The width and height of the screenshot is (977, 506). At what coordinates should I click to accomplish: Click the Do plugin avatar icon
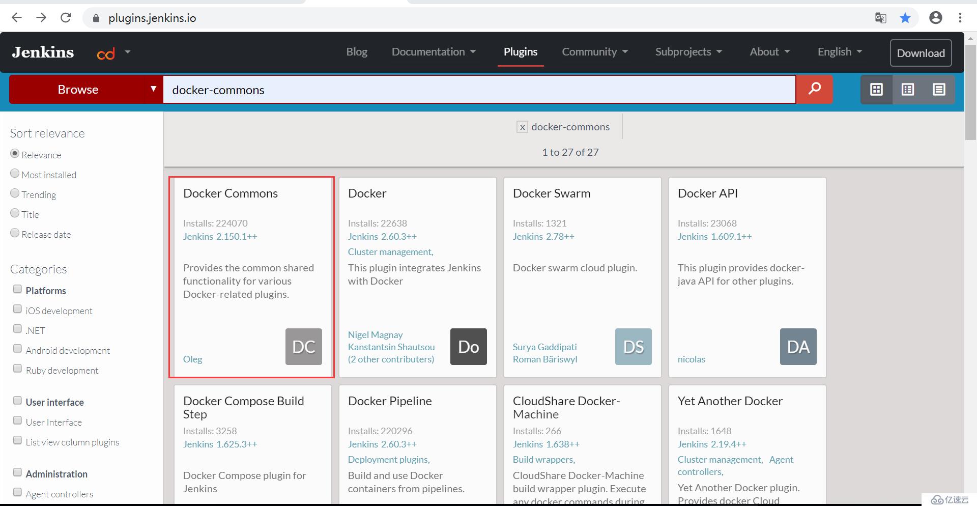pyautogui.click(x=469, y=347)
